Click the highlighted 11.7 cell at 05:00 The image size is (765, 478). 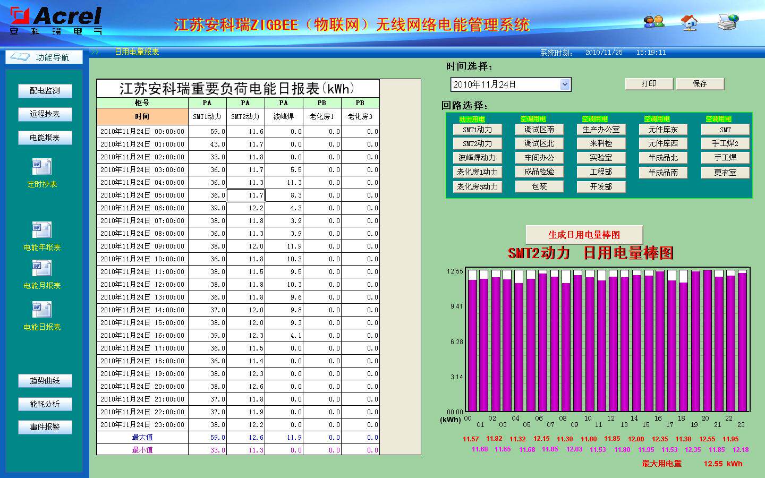click(245, 195)
